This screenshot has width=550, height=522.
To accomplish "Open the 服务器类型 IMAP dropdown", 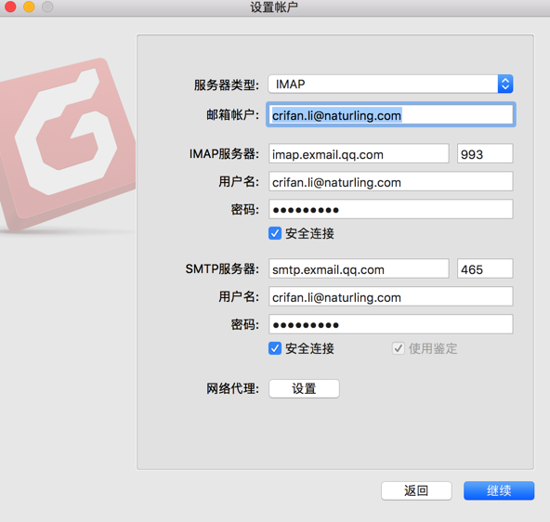I will pyautogui.click(x=390, y=85).
